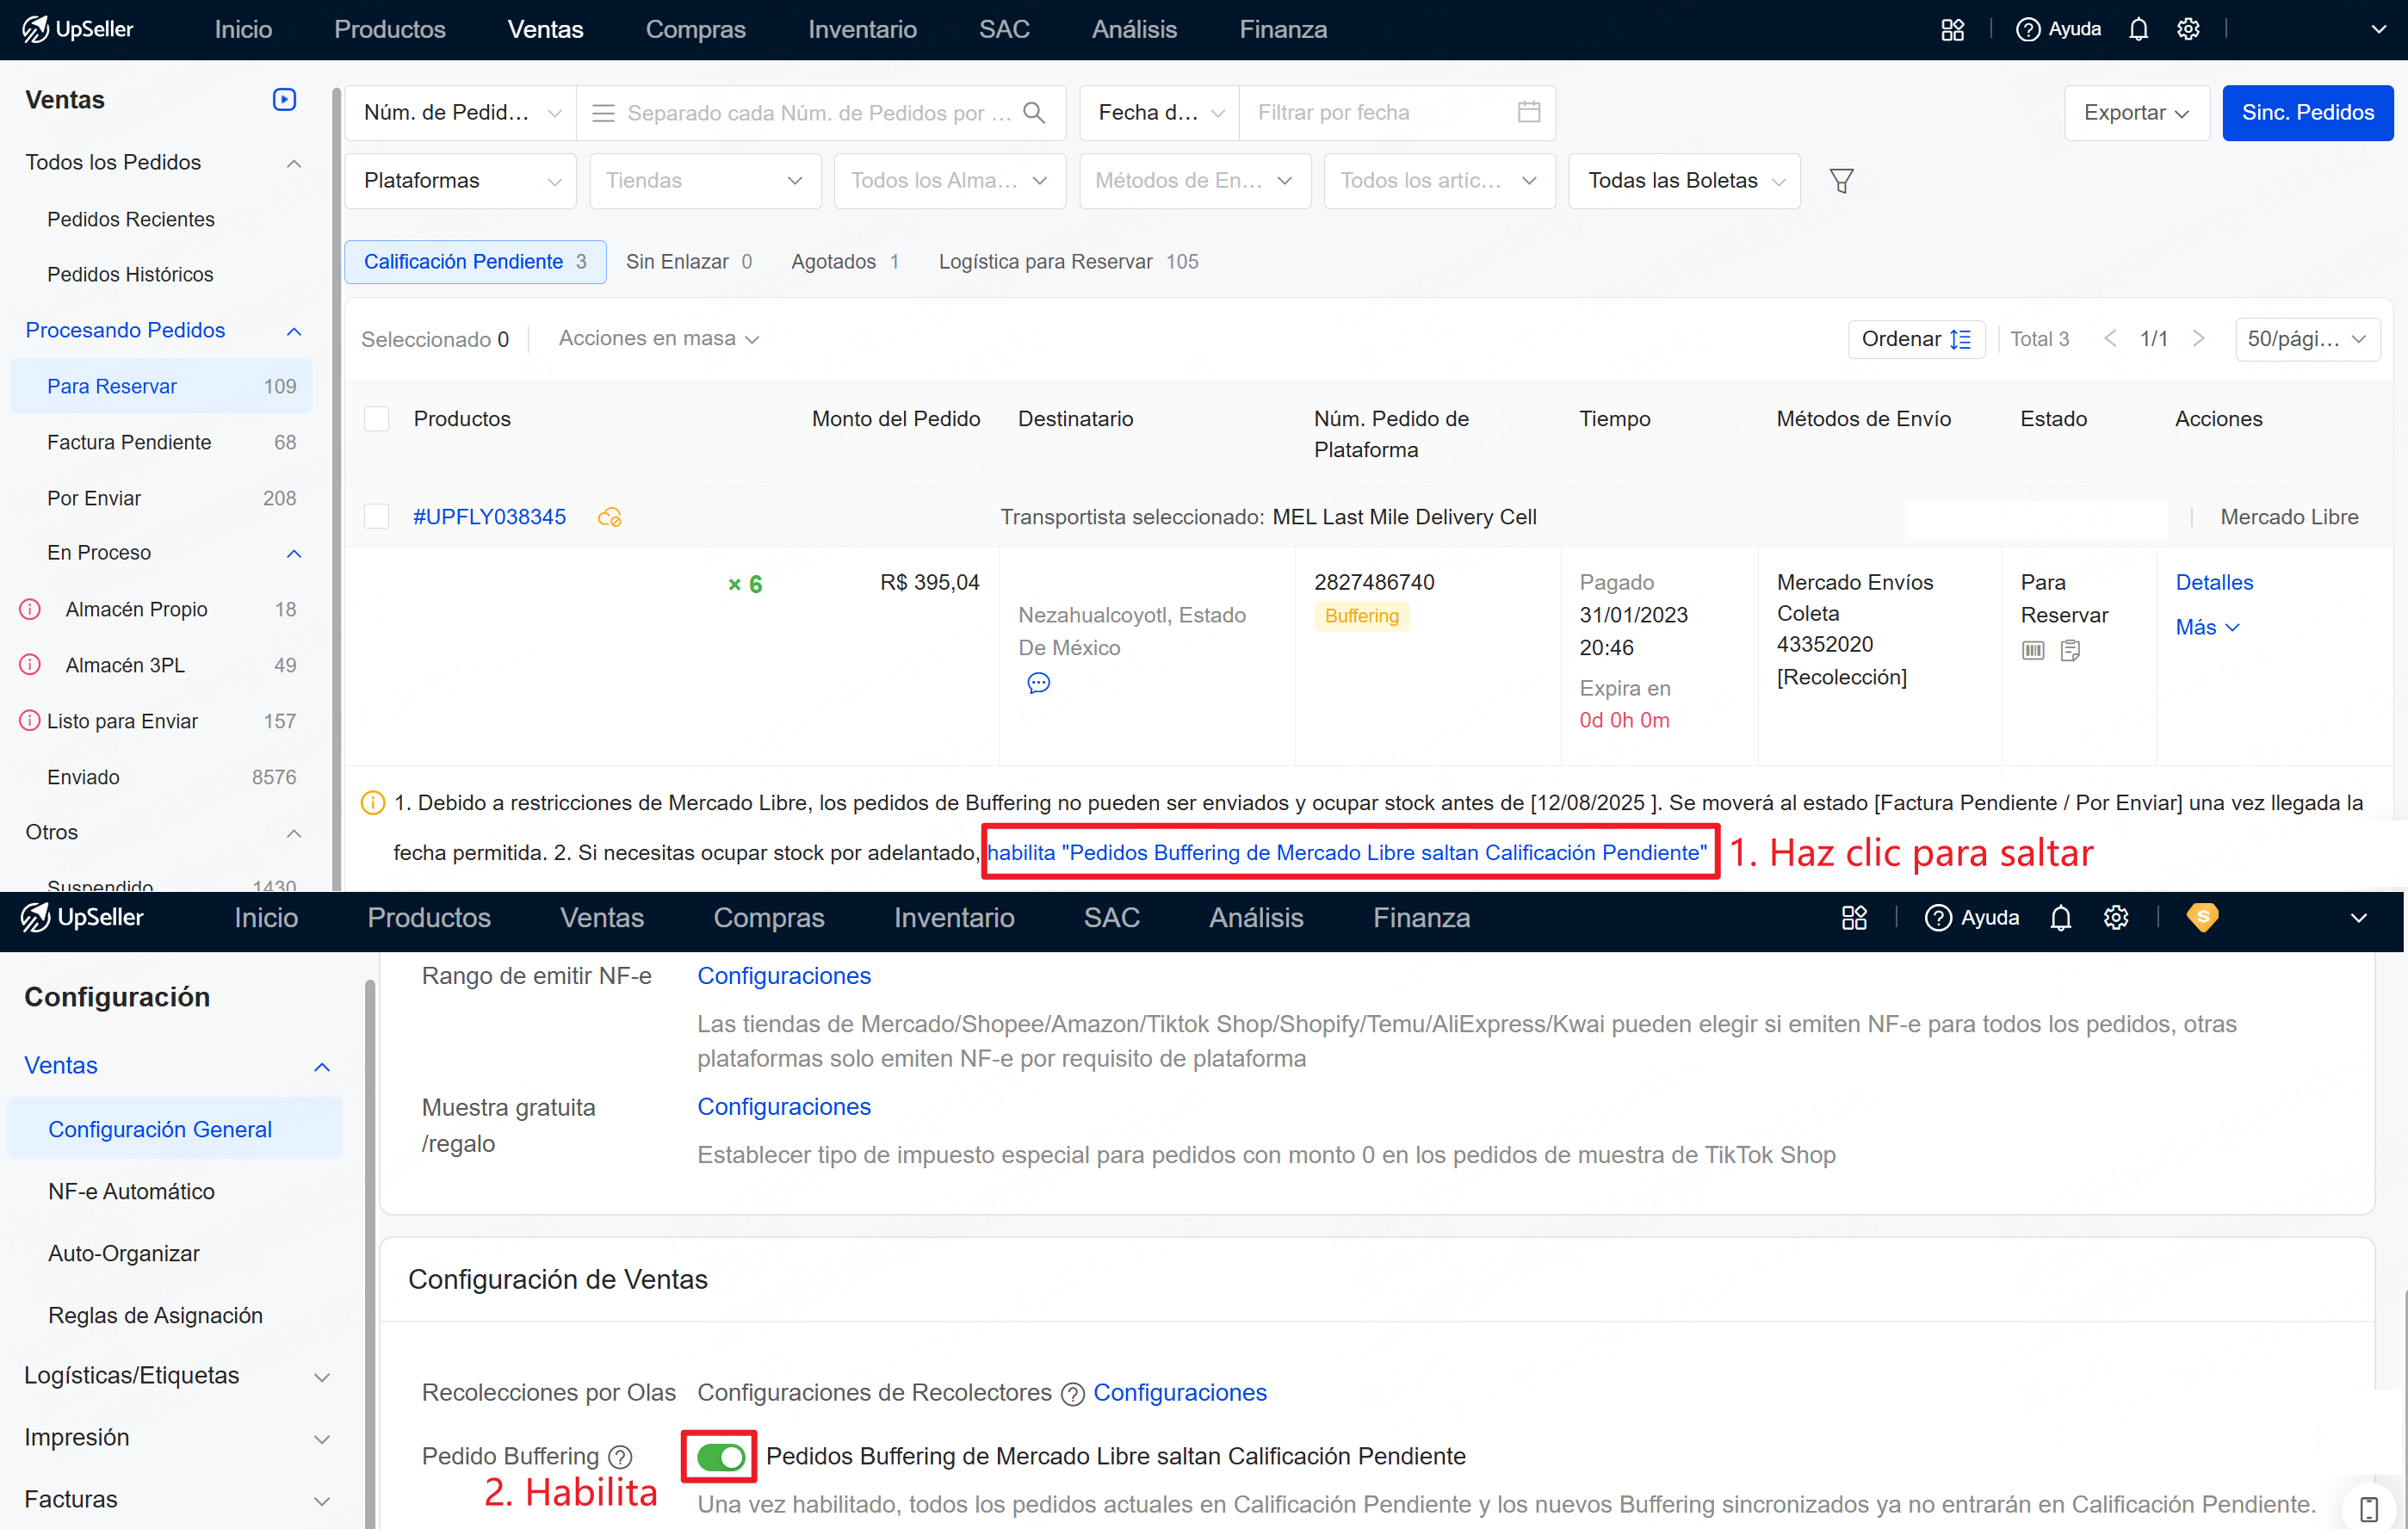Disable the Pedido Buffering toggle switch

click(x=720, y=1456)
